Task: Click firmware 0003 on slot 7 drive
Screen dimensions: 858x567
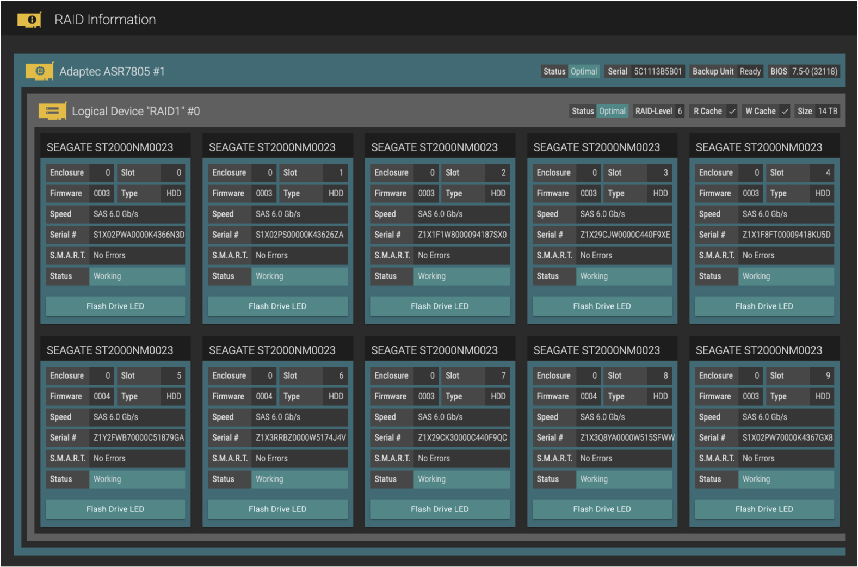Action: point(427,396)
